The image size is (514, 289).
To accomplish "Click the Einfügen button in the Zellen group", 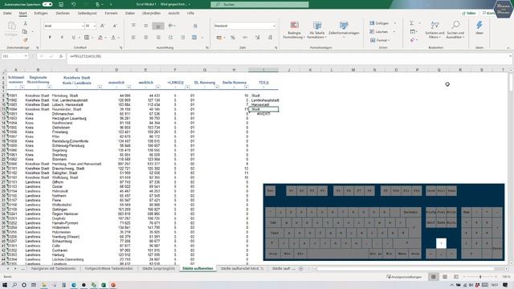I will (x=380, y=23).
